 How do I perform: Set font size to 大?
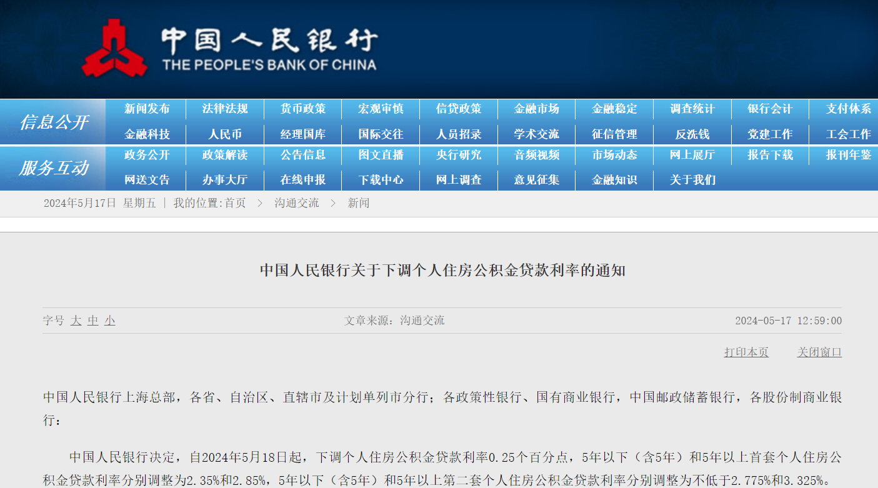[x=76, y=321]
